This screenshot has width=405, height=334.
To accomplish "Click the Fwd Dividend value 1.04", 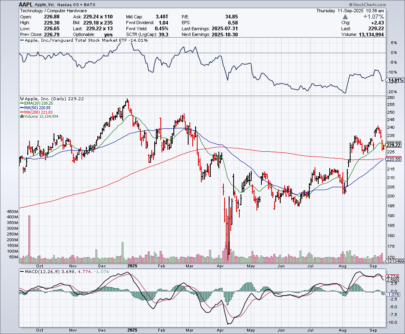I will click(164, 23).
